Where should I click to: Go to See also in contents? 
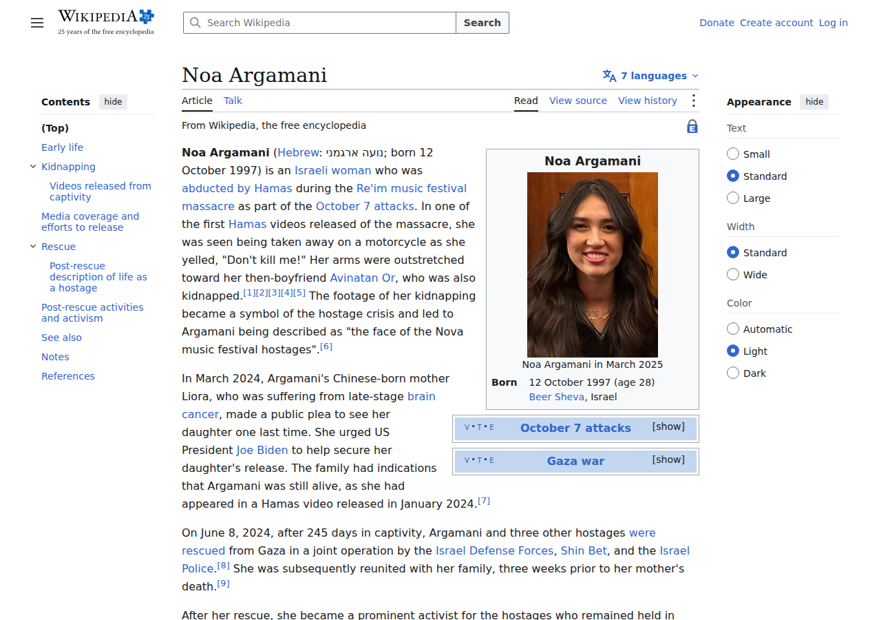[61, 338]
